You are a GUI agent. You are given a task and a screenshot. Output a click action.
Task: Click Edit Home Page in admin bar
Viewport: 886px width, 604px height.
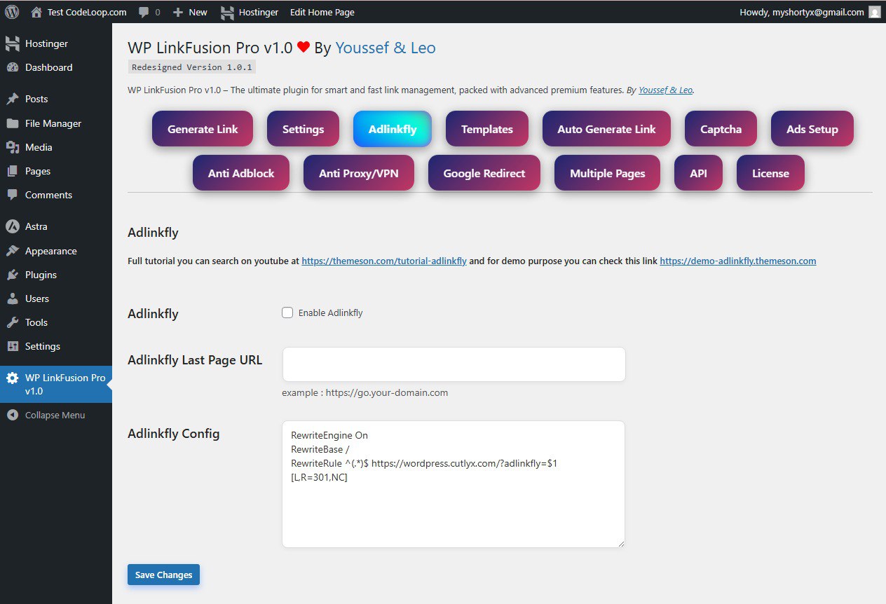[322, 12]
